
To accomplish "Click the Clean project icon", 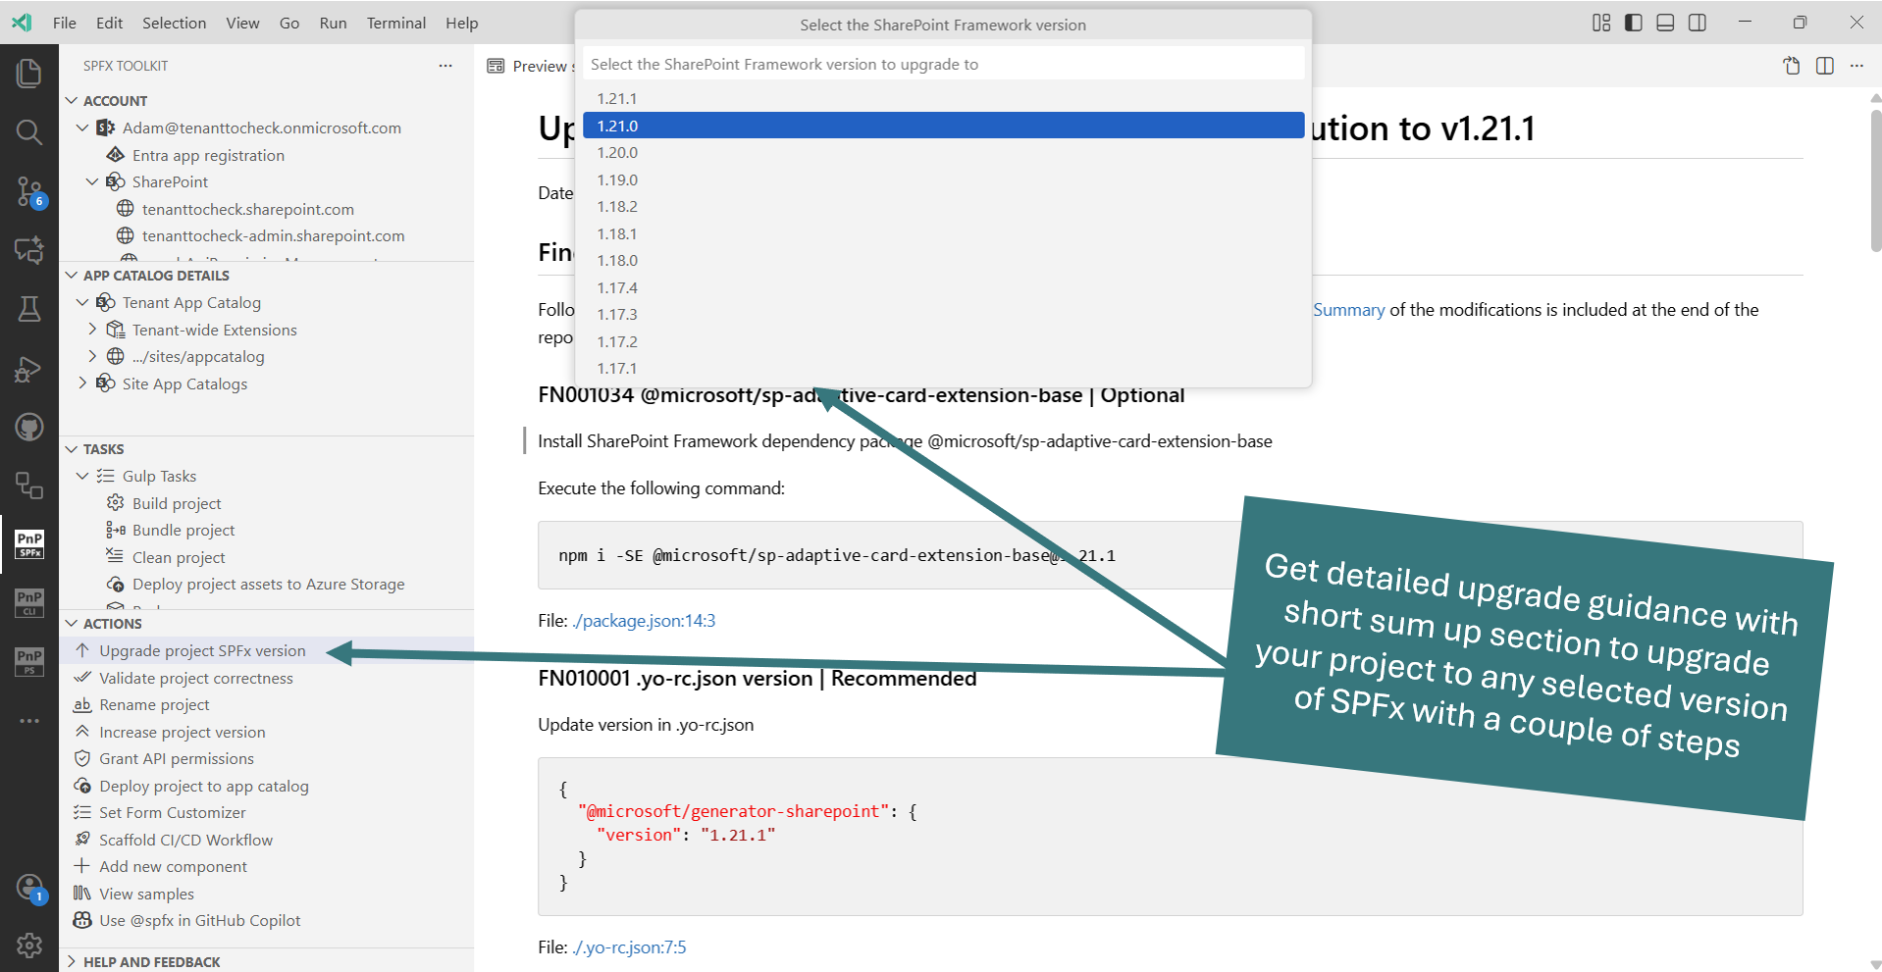I will click(x=115, y=557).
